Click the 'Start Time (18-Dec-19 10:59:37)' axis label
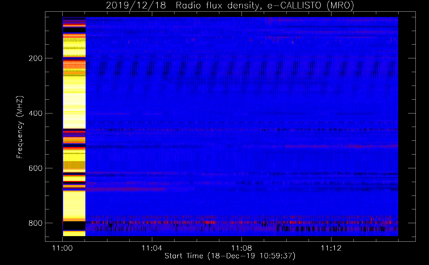Screen dimensions: 429x265 (x=230, y=256)
